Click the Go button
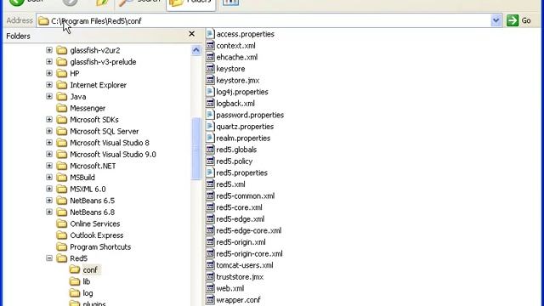The image size is (544, 306). [x=519, y=20]
